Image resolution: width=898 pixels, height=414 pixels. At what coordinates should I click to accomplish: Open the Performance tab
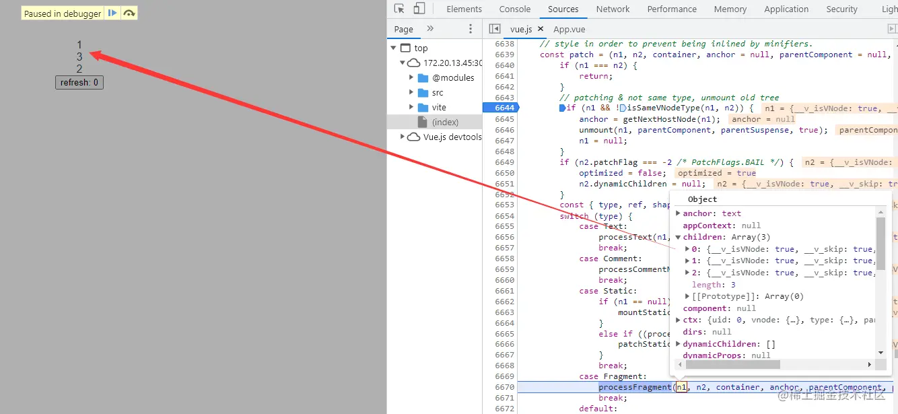pos(672,9)
